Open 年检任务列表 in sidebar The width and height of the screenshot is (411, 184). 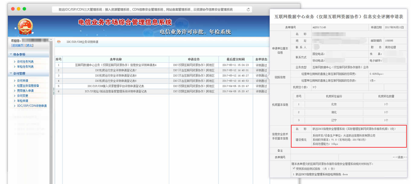pos(25,67)
